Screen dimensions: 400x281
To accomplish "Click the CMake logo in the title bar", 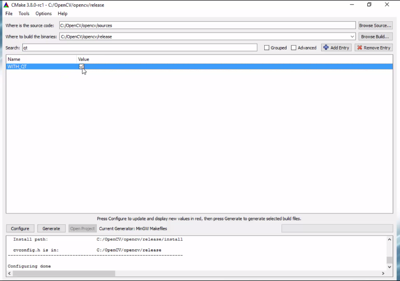I will click(x=6, y=4).
